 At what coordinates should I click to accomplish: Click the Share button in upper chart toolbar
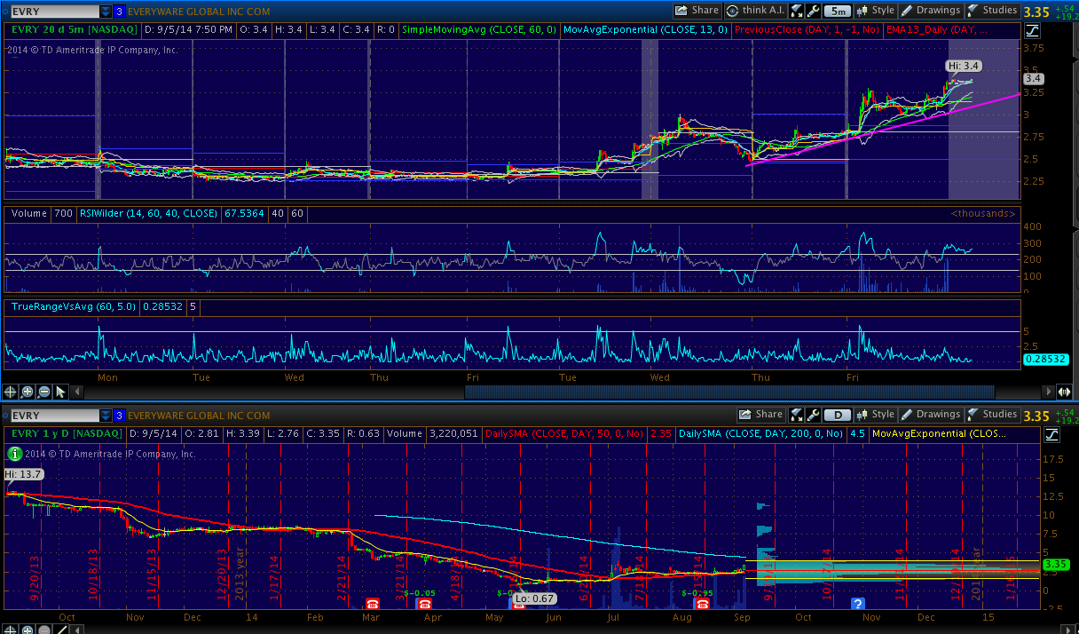(697, 11)
